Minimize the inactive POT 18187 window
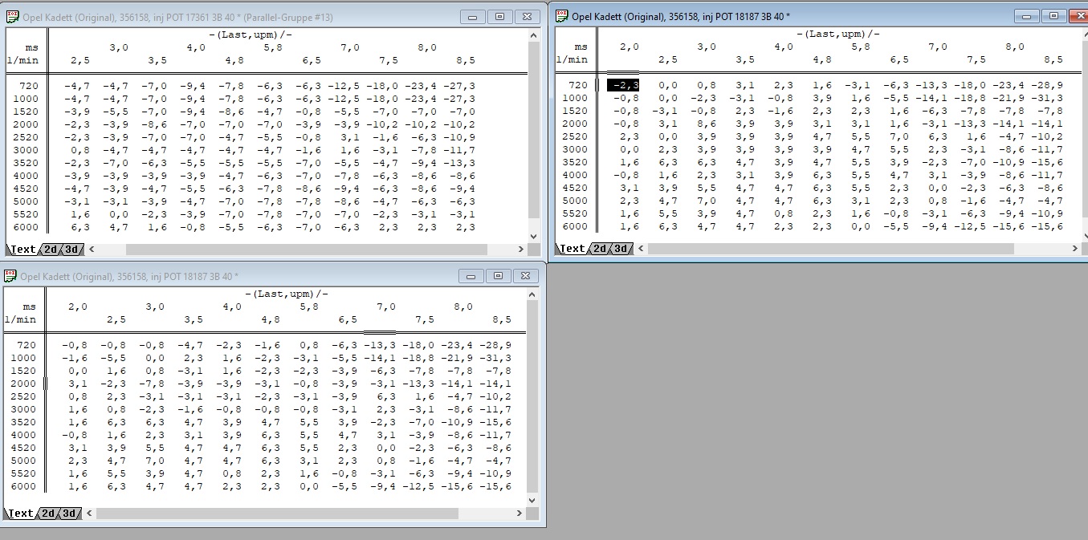Viewport: 1088px width, 540px height. coord(471,276)
